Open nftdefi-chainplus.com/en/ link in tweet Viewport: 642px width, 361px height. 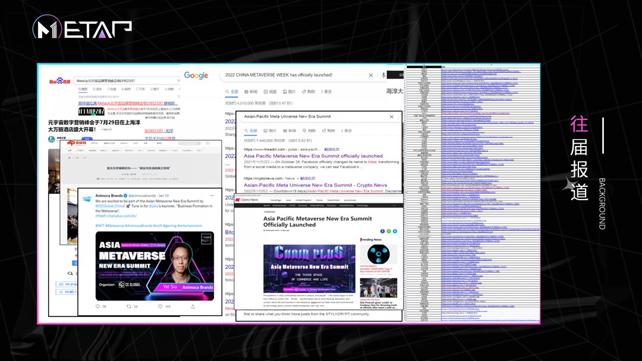(x=116, y=216)
